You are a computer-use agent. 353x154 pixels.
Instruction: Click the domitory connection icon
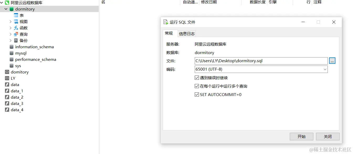pos(7,72)
